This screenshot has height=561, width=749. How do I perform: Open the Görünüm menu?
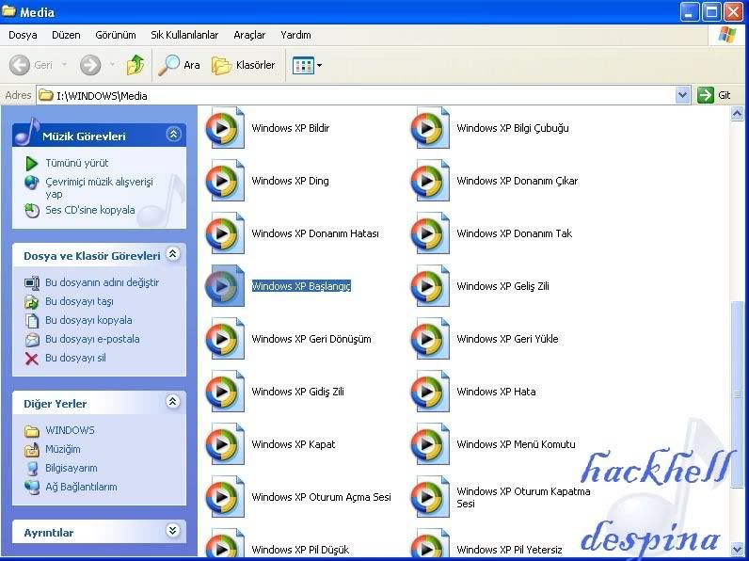tap(116, 35)
